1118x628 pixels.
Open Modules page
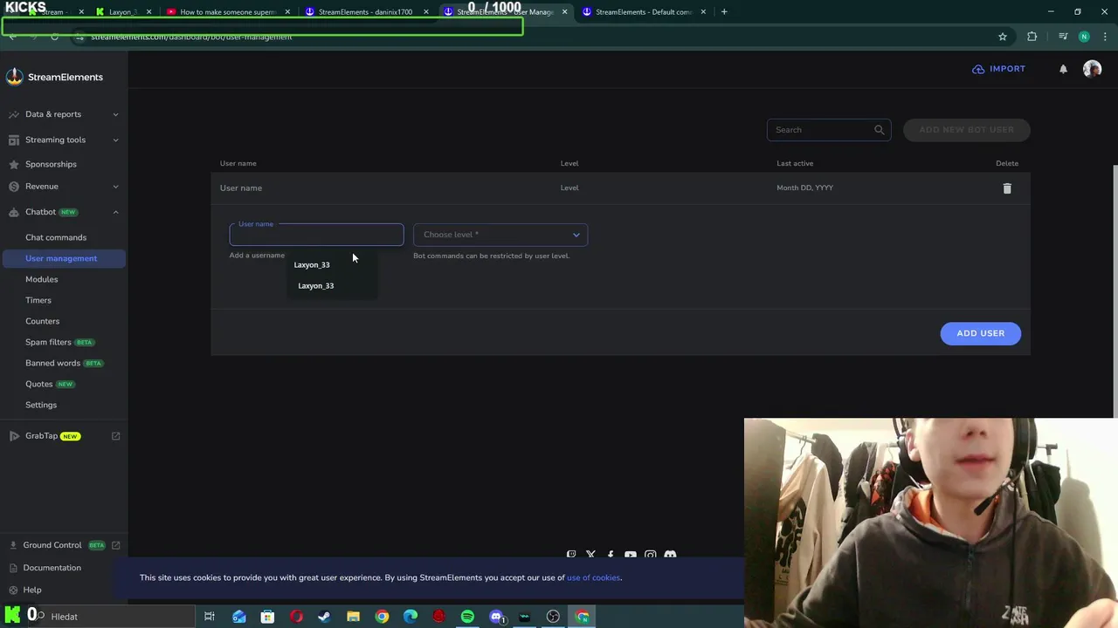pos(41,279)
